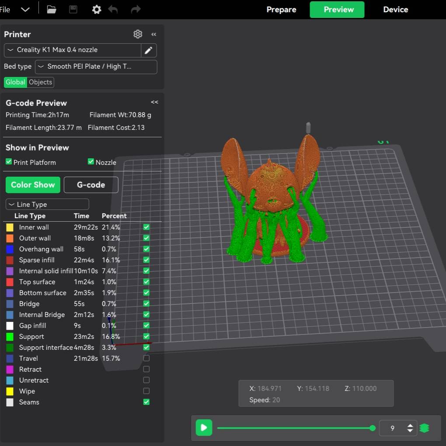Edit the Creality K1 Max printer preset
This screenshot has height=446, width=446.
click(x=149, y=50)
